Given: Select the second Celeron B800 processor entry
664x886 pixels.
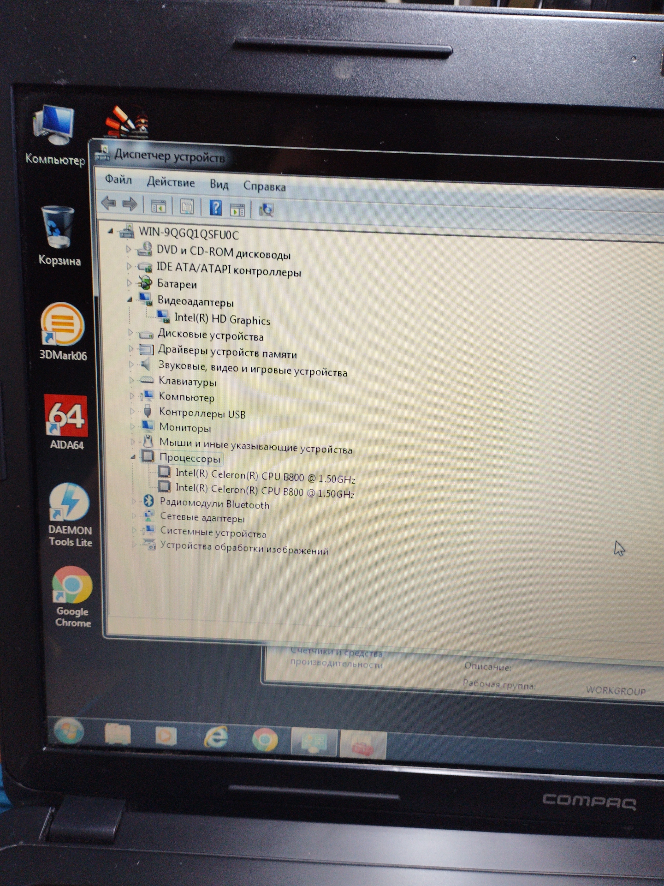Looking at the screenshot, I should point(265,491).
